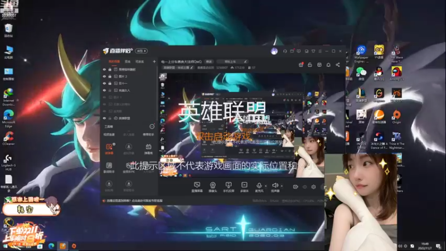Hide the 图片 2 layer

tap(104, 76)
